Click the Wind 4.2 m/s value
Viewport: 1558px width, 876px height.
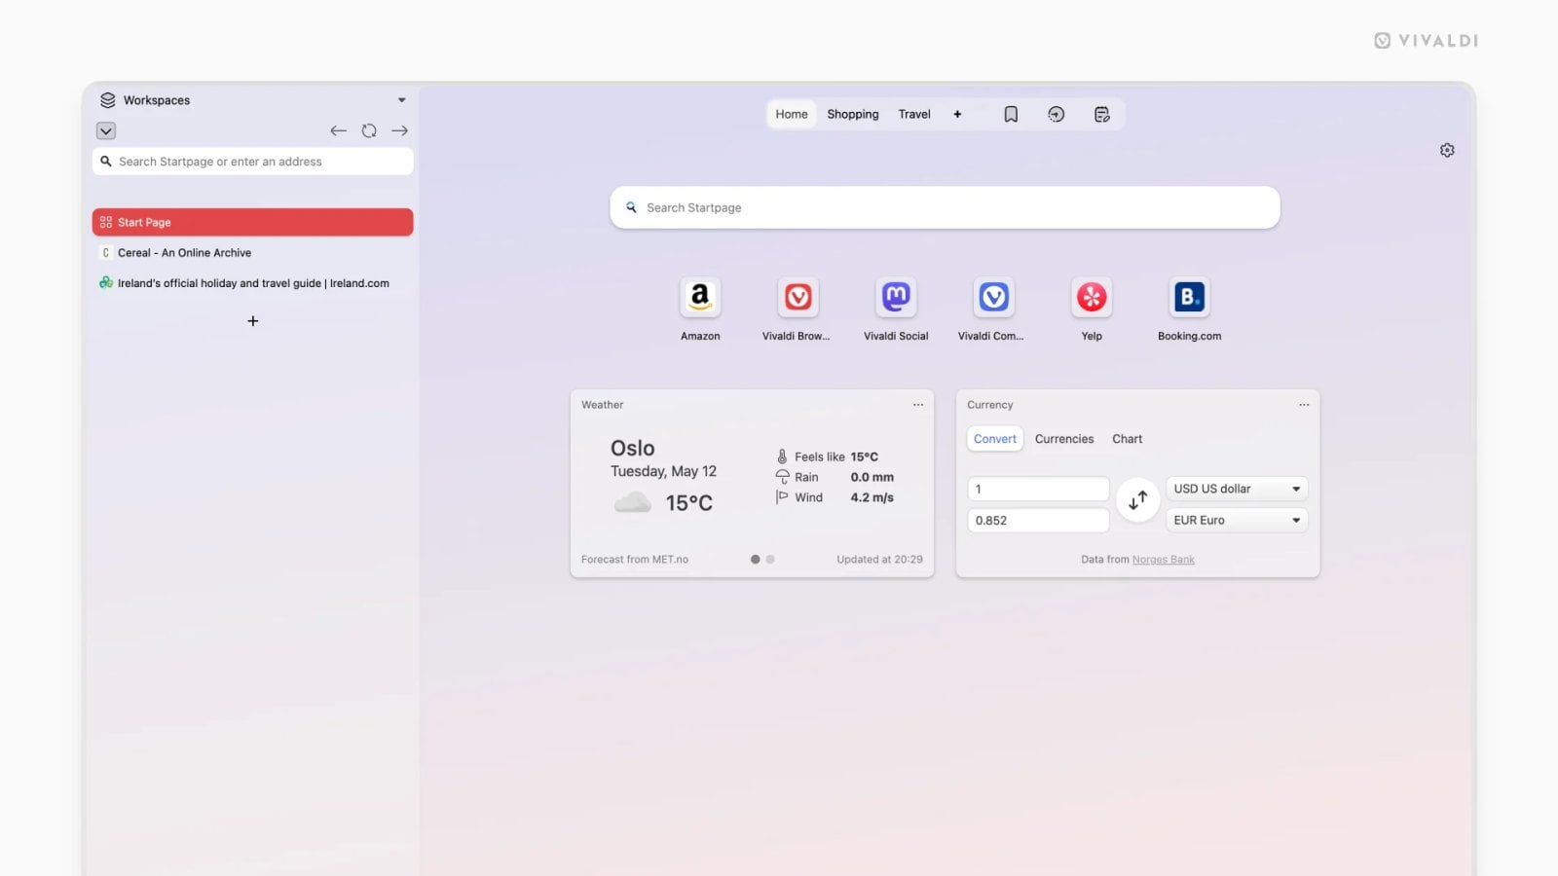click(872, 497)
